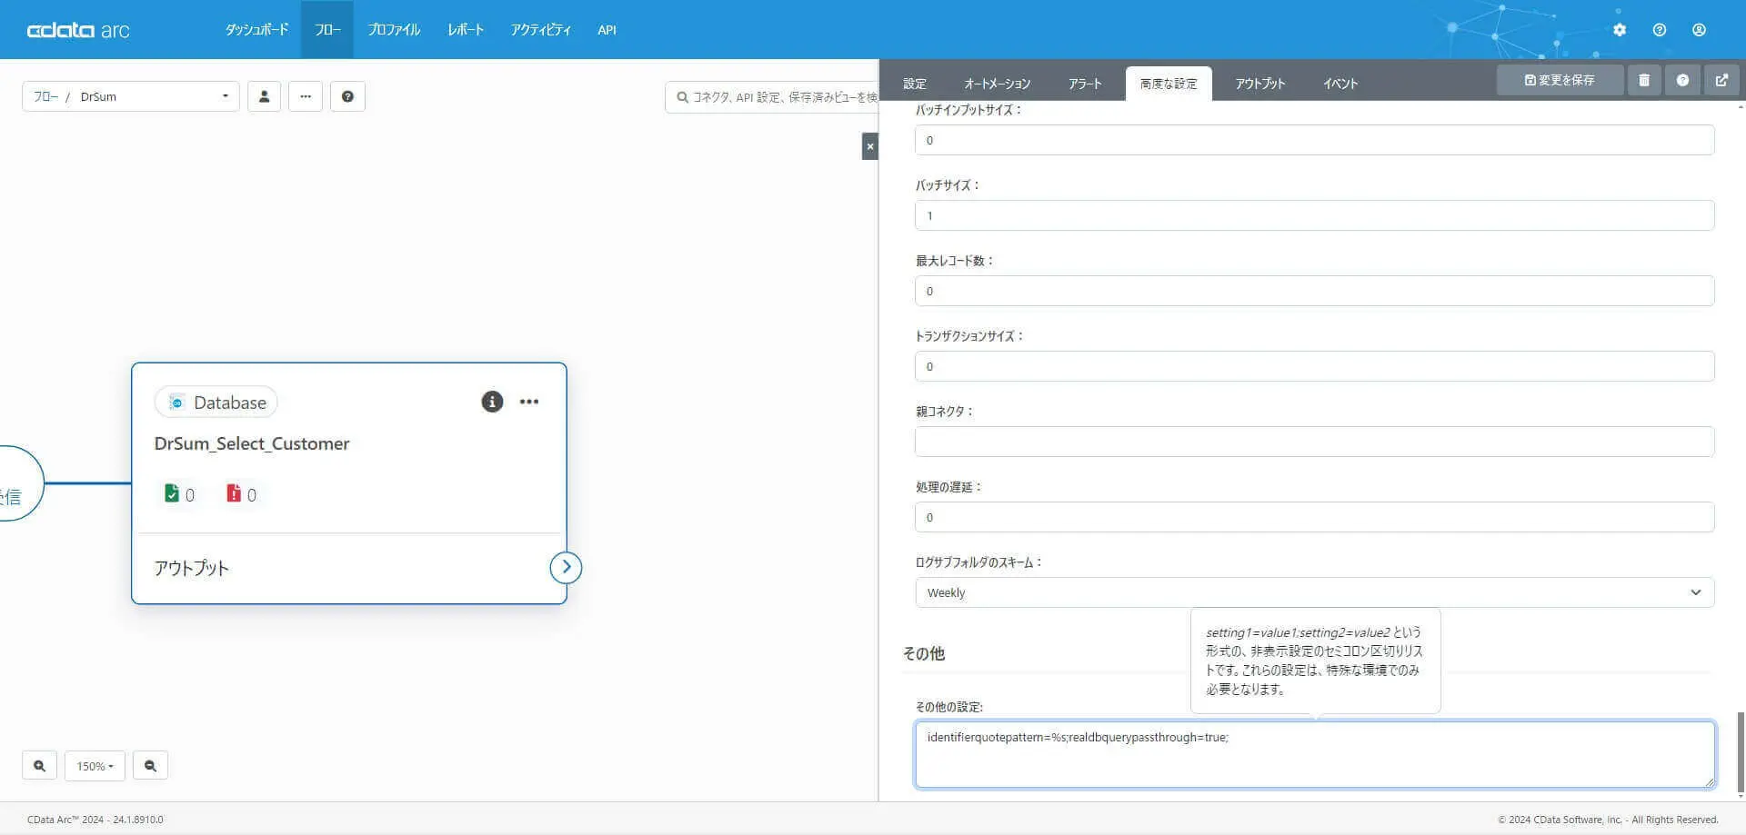This screenshot has width=1746, height=835.
Task: Click the バッチサイズ input field
Action: point(1315,215)
